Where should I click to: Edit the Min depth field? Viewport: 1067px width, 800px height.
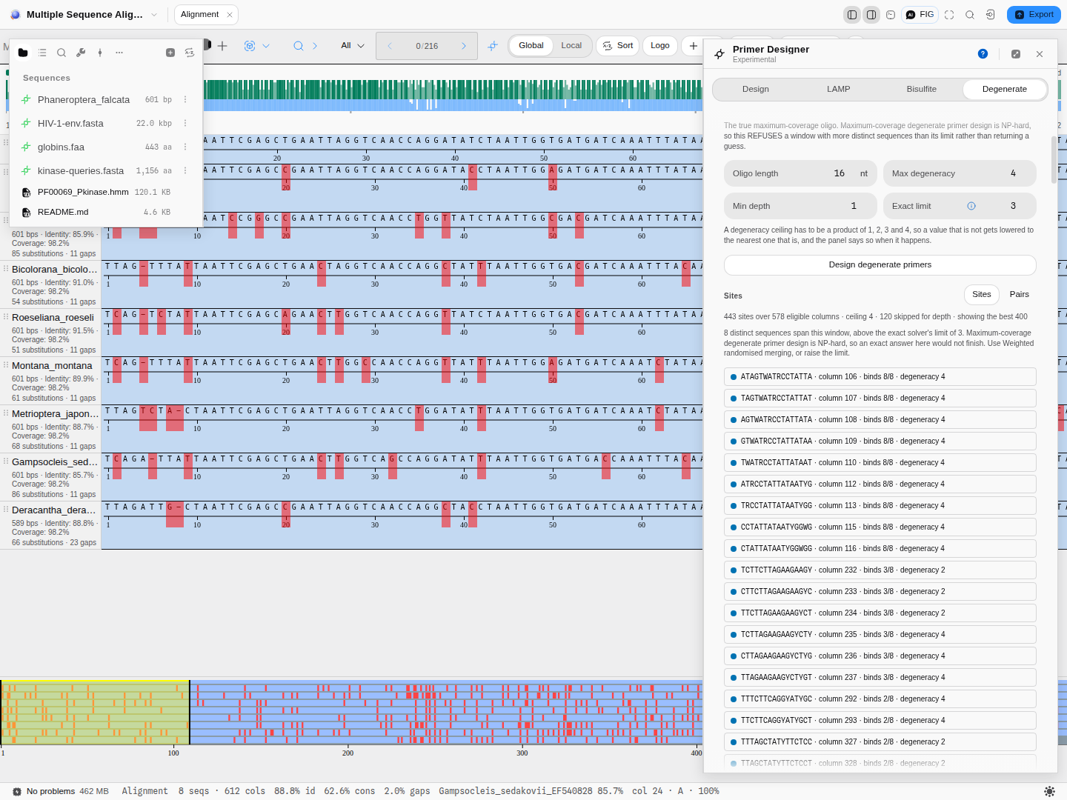pos(800,206)
